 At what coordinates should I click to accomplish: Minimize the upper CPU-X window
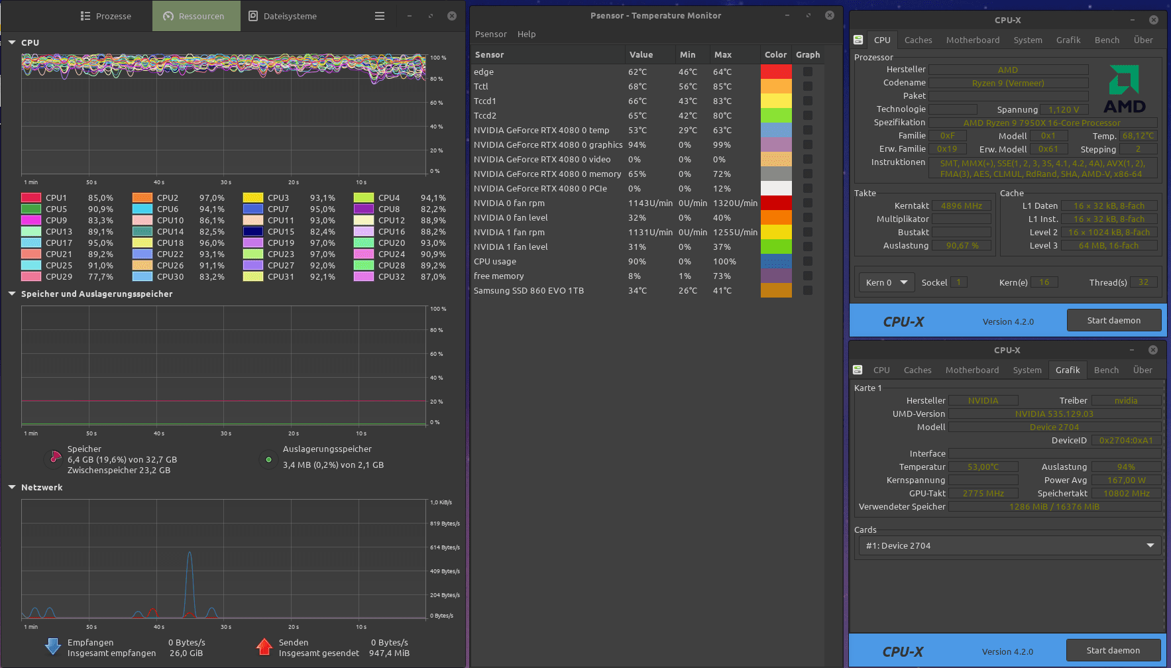(1133, 20)
